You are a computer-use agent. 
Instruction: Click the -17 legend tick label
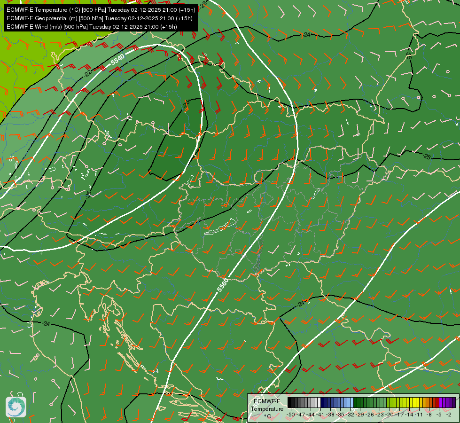coord(399,415)
